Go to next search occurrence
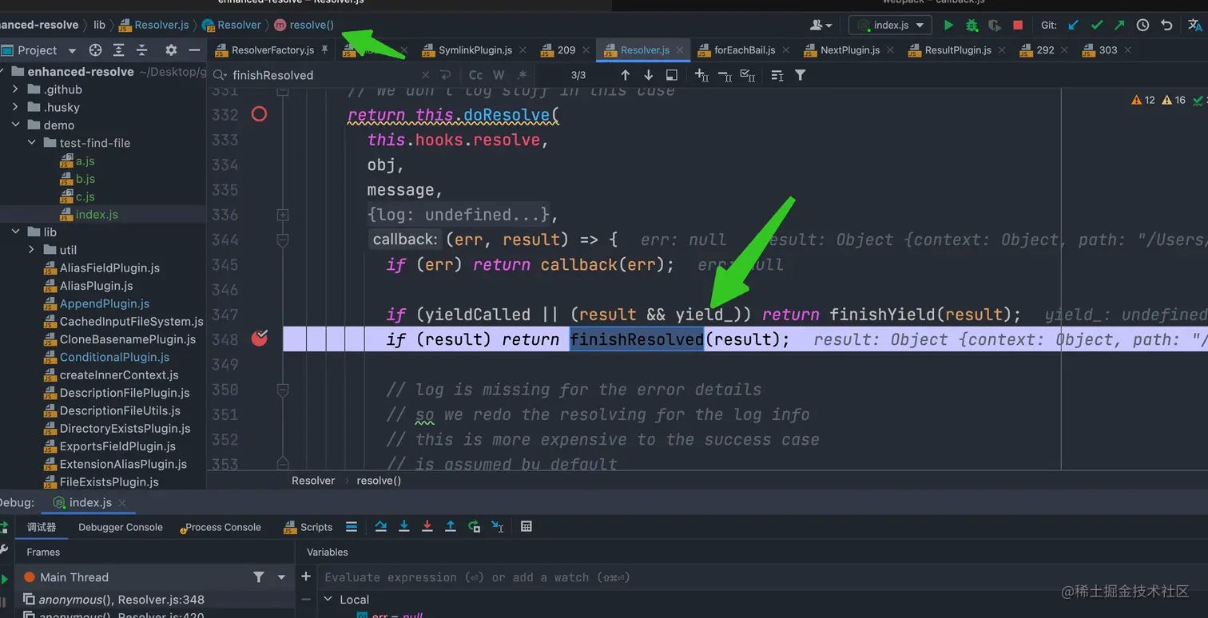 click(649, 75)
